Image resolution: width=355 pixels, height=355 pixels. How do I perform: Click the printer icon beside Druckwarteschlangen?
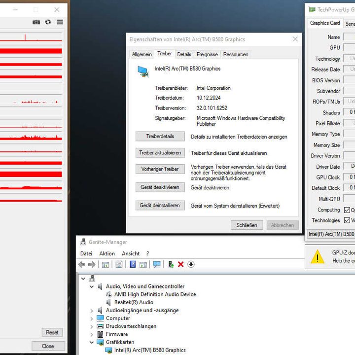100,326
